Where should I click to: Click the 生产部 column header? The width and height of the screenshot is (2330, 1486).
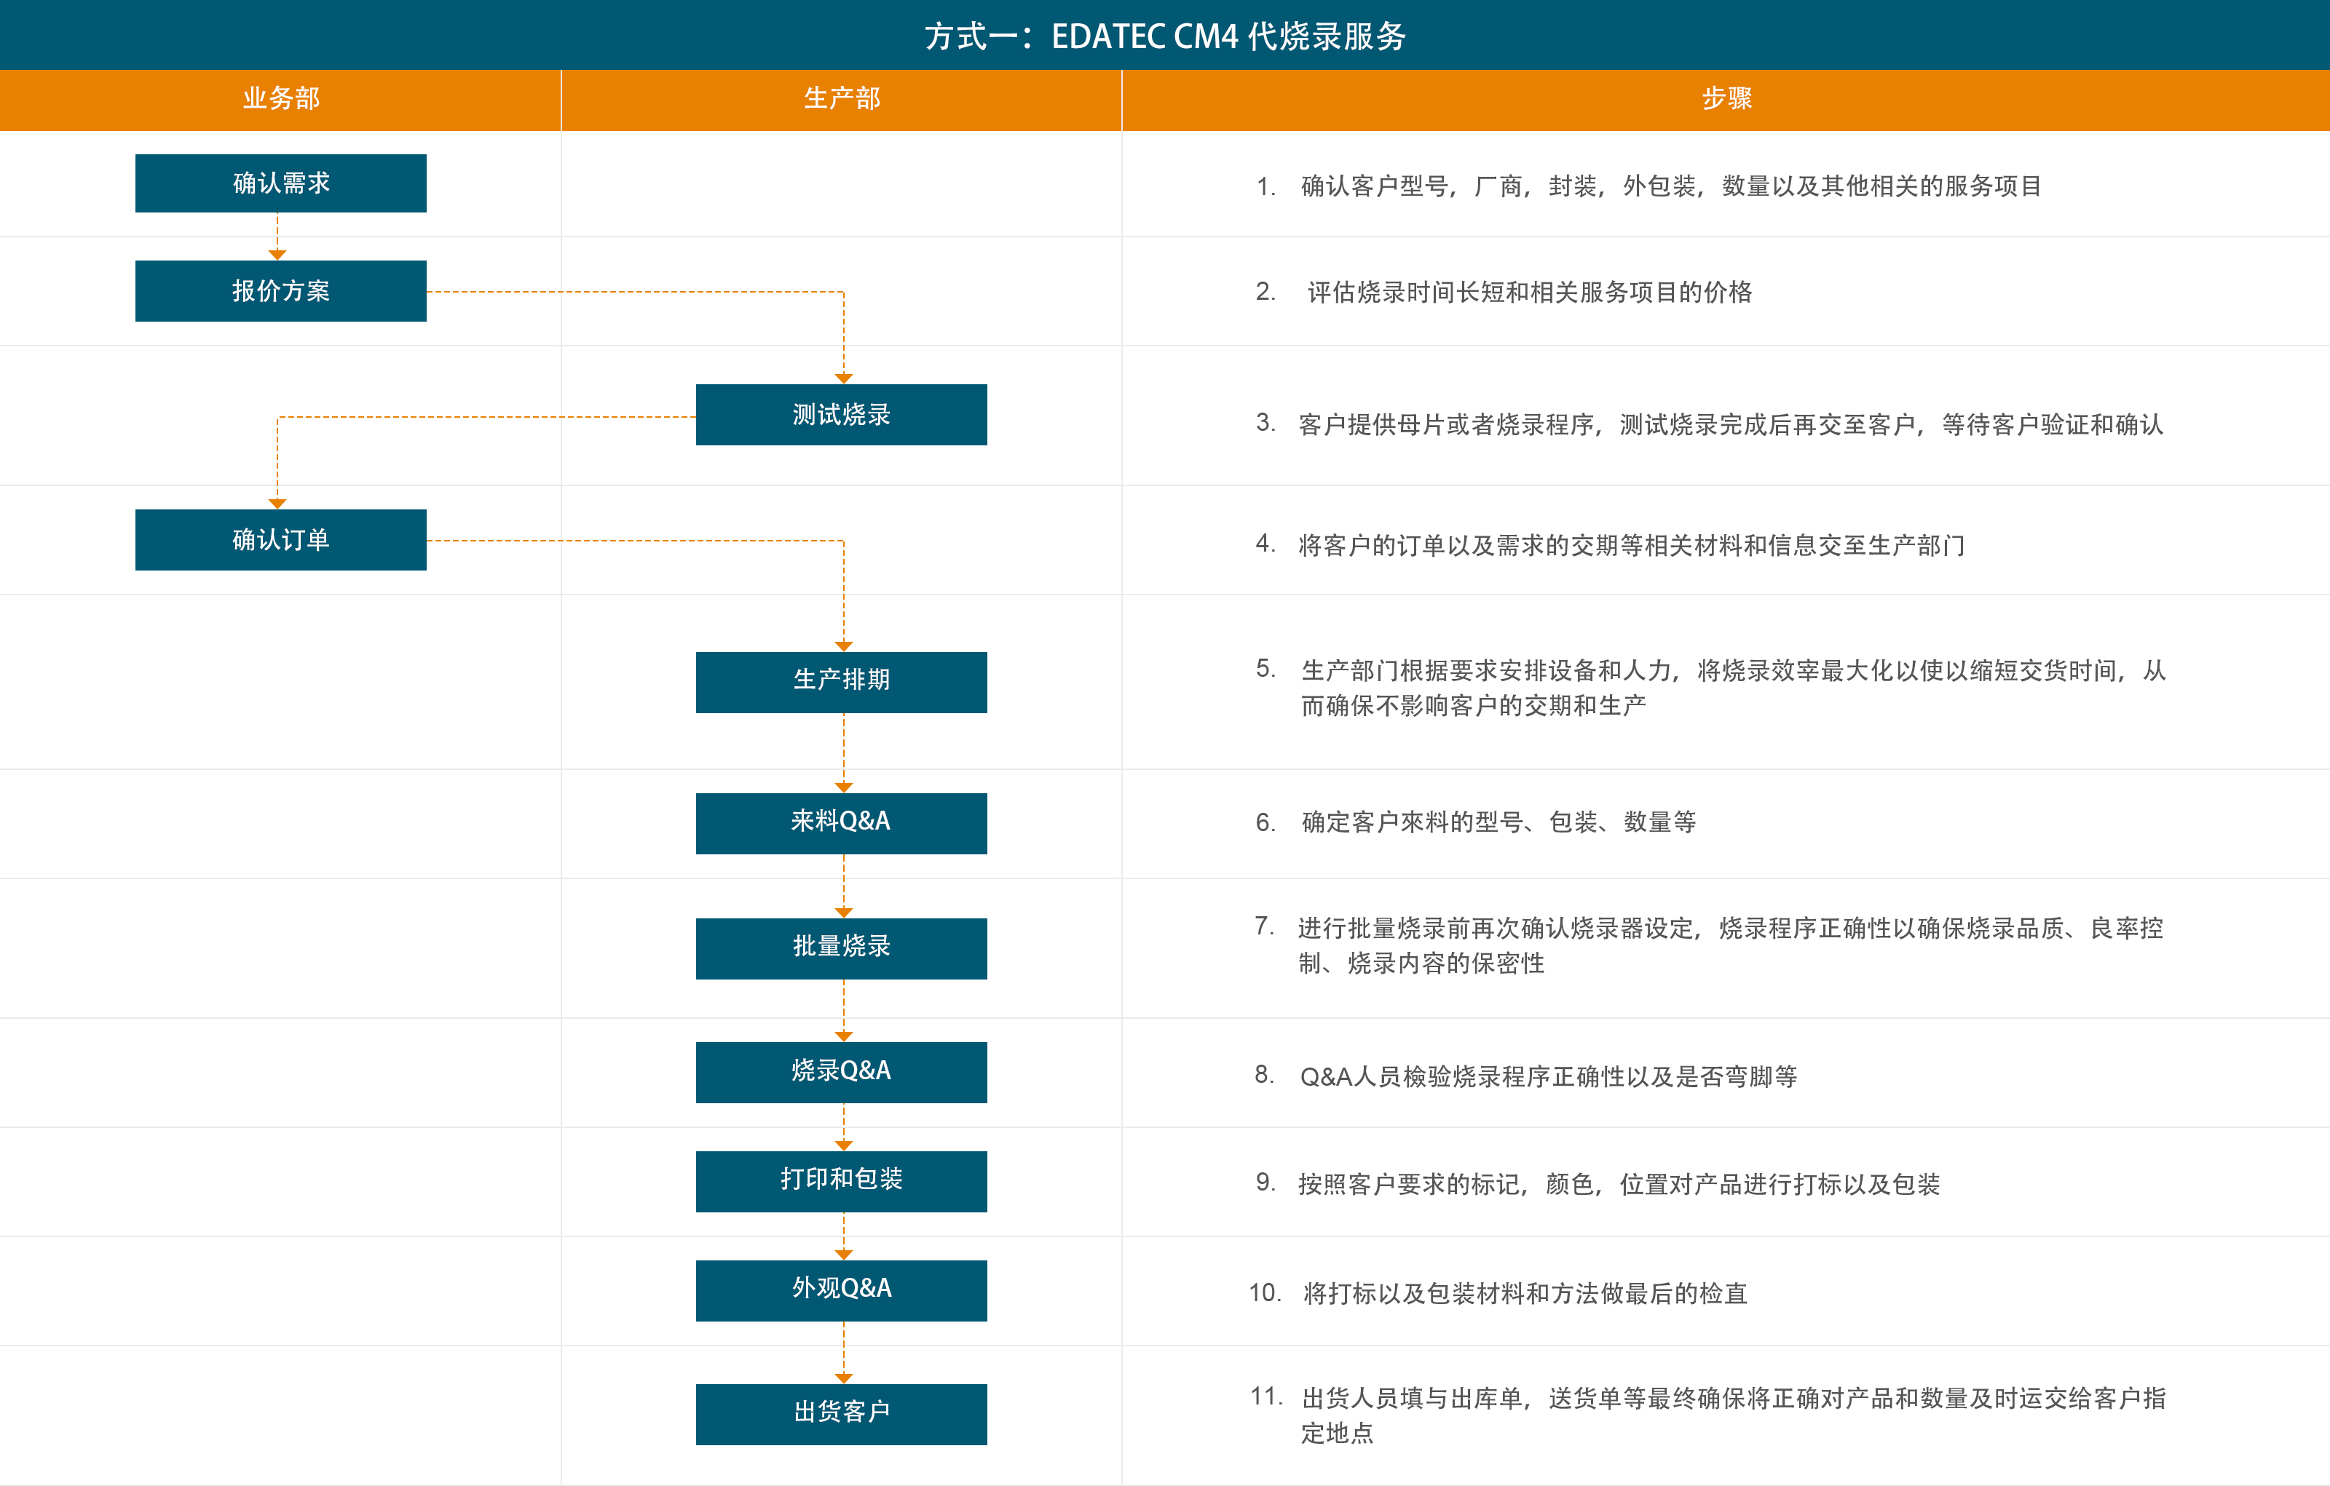[841, 99]
